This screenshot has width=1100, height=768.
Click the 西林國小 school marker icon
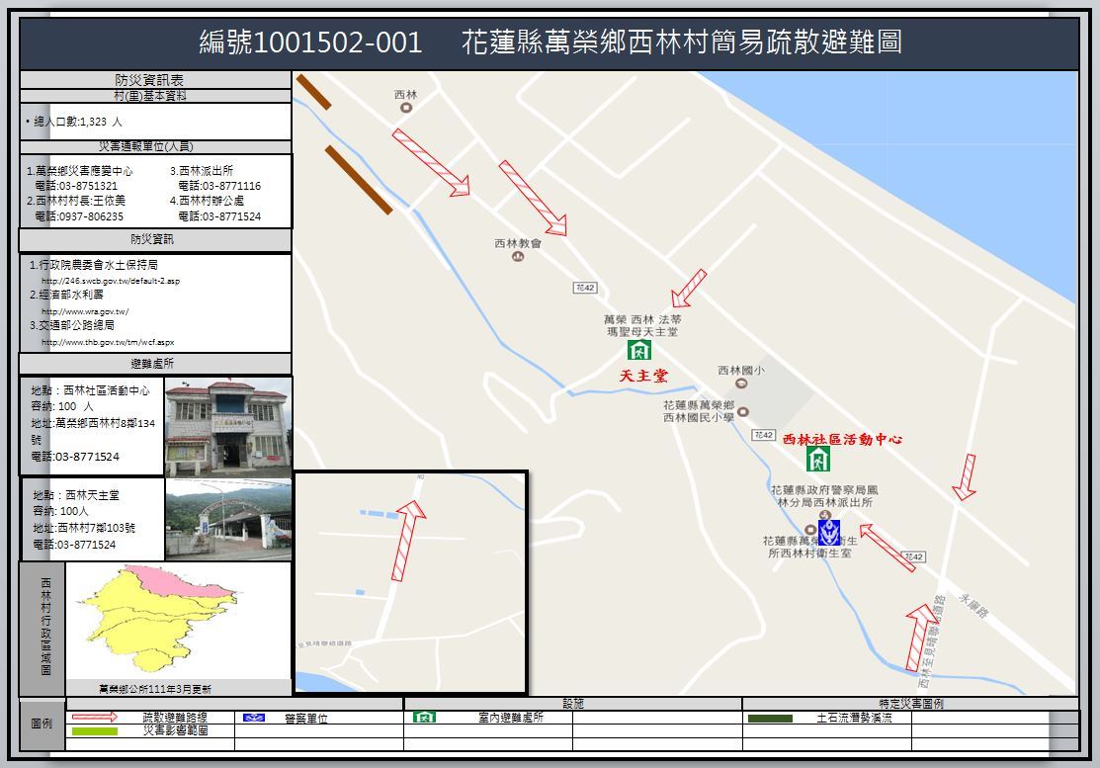[741, 384]
